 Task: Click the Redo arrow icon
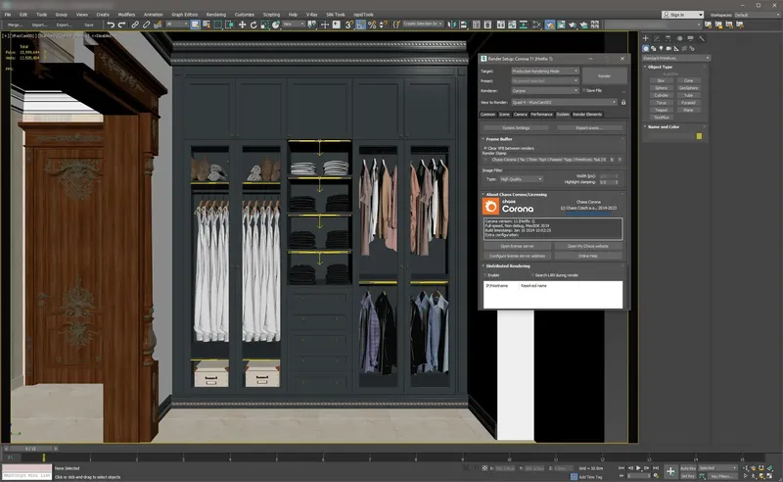(121, 24)
